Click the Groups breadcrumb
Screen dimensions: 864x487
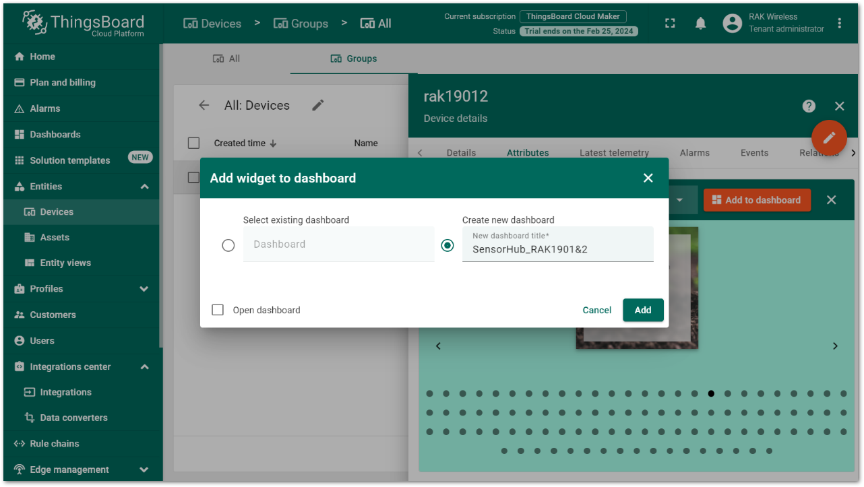click(301, 24)
